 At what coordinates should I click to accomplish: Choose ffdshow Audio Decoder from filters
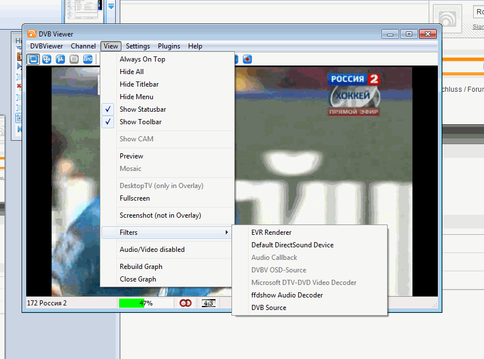click(x=287, y=295)
